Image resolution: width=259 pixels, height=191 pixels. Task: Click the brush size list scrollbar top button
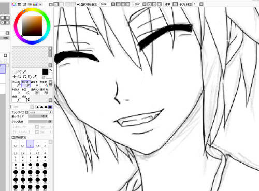tap(50, 142)
